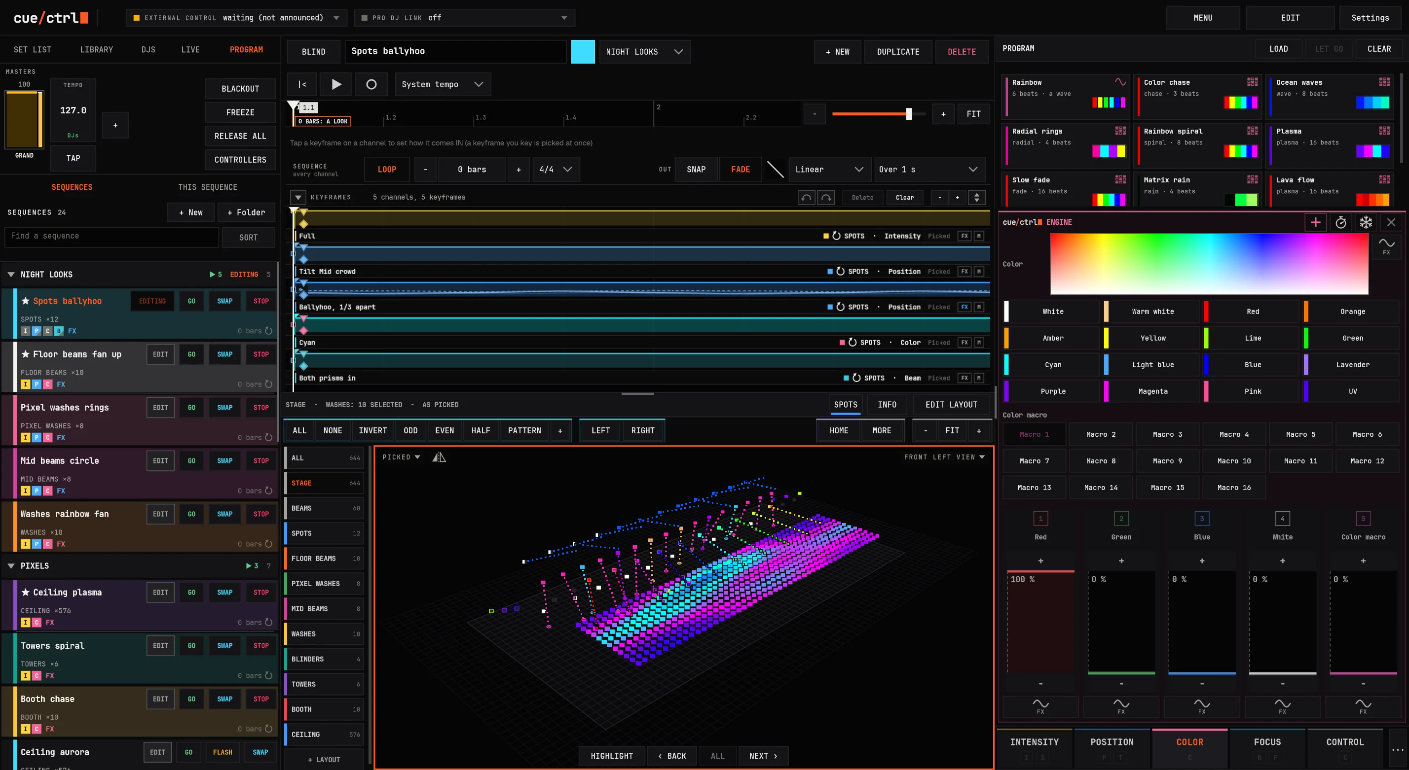1409x770 pixels.
Task: Open the POSITION attribute tab
Action: click(1112, 749)
